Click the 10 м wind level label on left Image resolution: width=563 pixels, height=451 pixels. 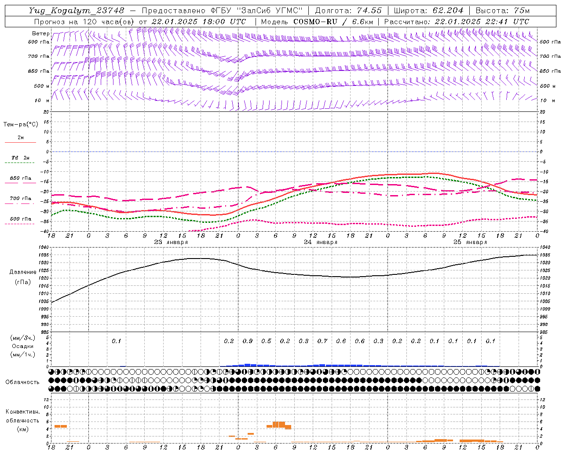pos(42,100)
